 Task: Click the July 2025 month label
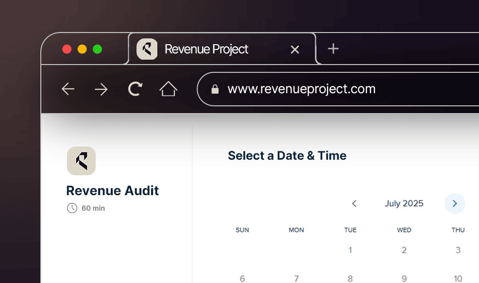pos(404,203)
